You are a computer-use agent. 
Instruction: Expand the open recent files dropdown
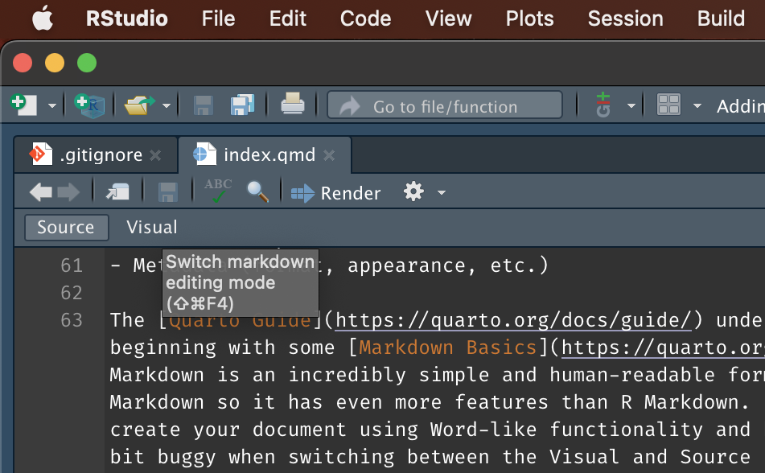(167, 105)
